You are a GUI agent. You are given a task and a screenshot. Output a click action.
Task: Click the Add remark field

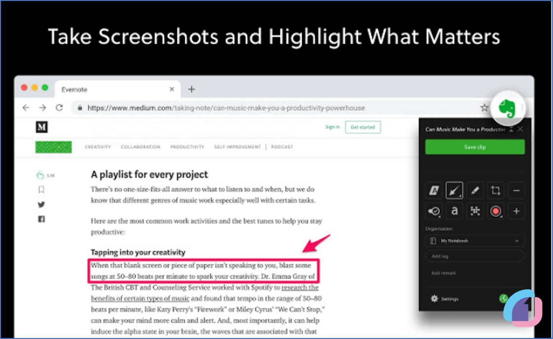pyautogui.click(x=443, y=273)
